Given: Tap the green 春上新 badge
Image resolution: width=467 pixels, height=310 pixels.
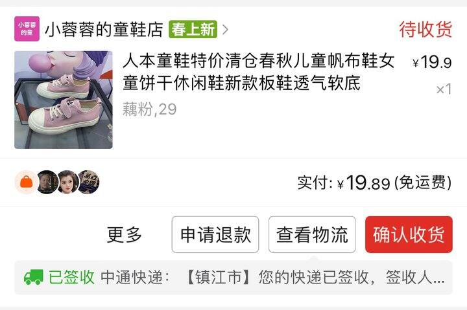Looking at the screenshot, I should pyautogui.click(x=193, y=29).
